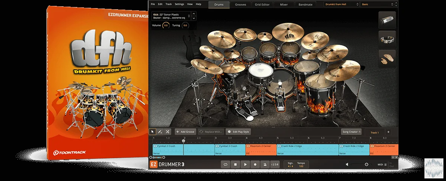Open the MIDI settings menu

click(x=382, y=164)
